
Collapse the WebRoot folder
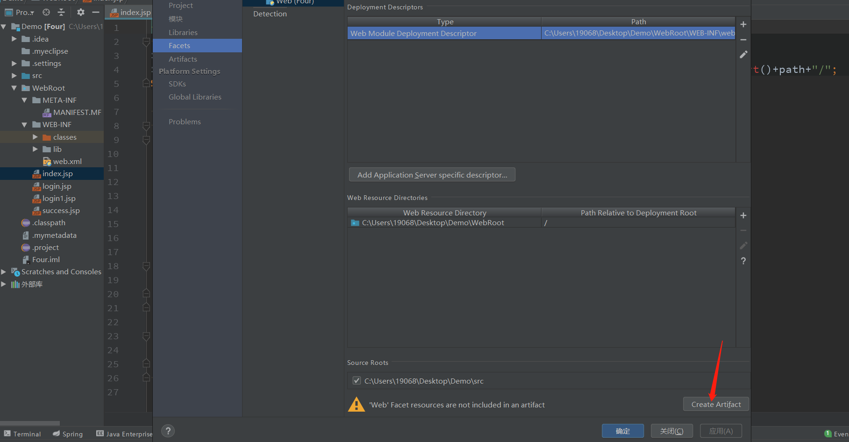pyautogui.click(x=14, y=88)
